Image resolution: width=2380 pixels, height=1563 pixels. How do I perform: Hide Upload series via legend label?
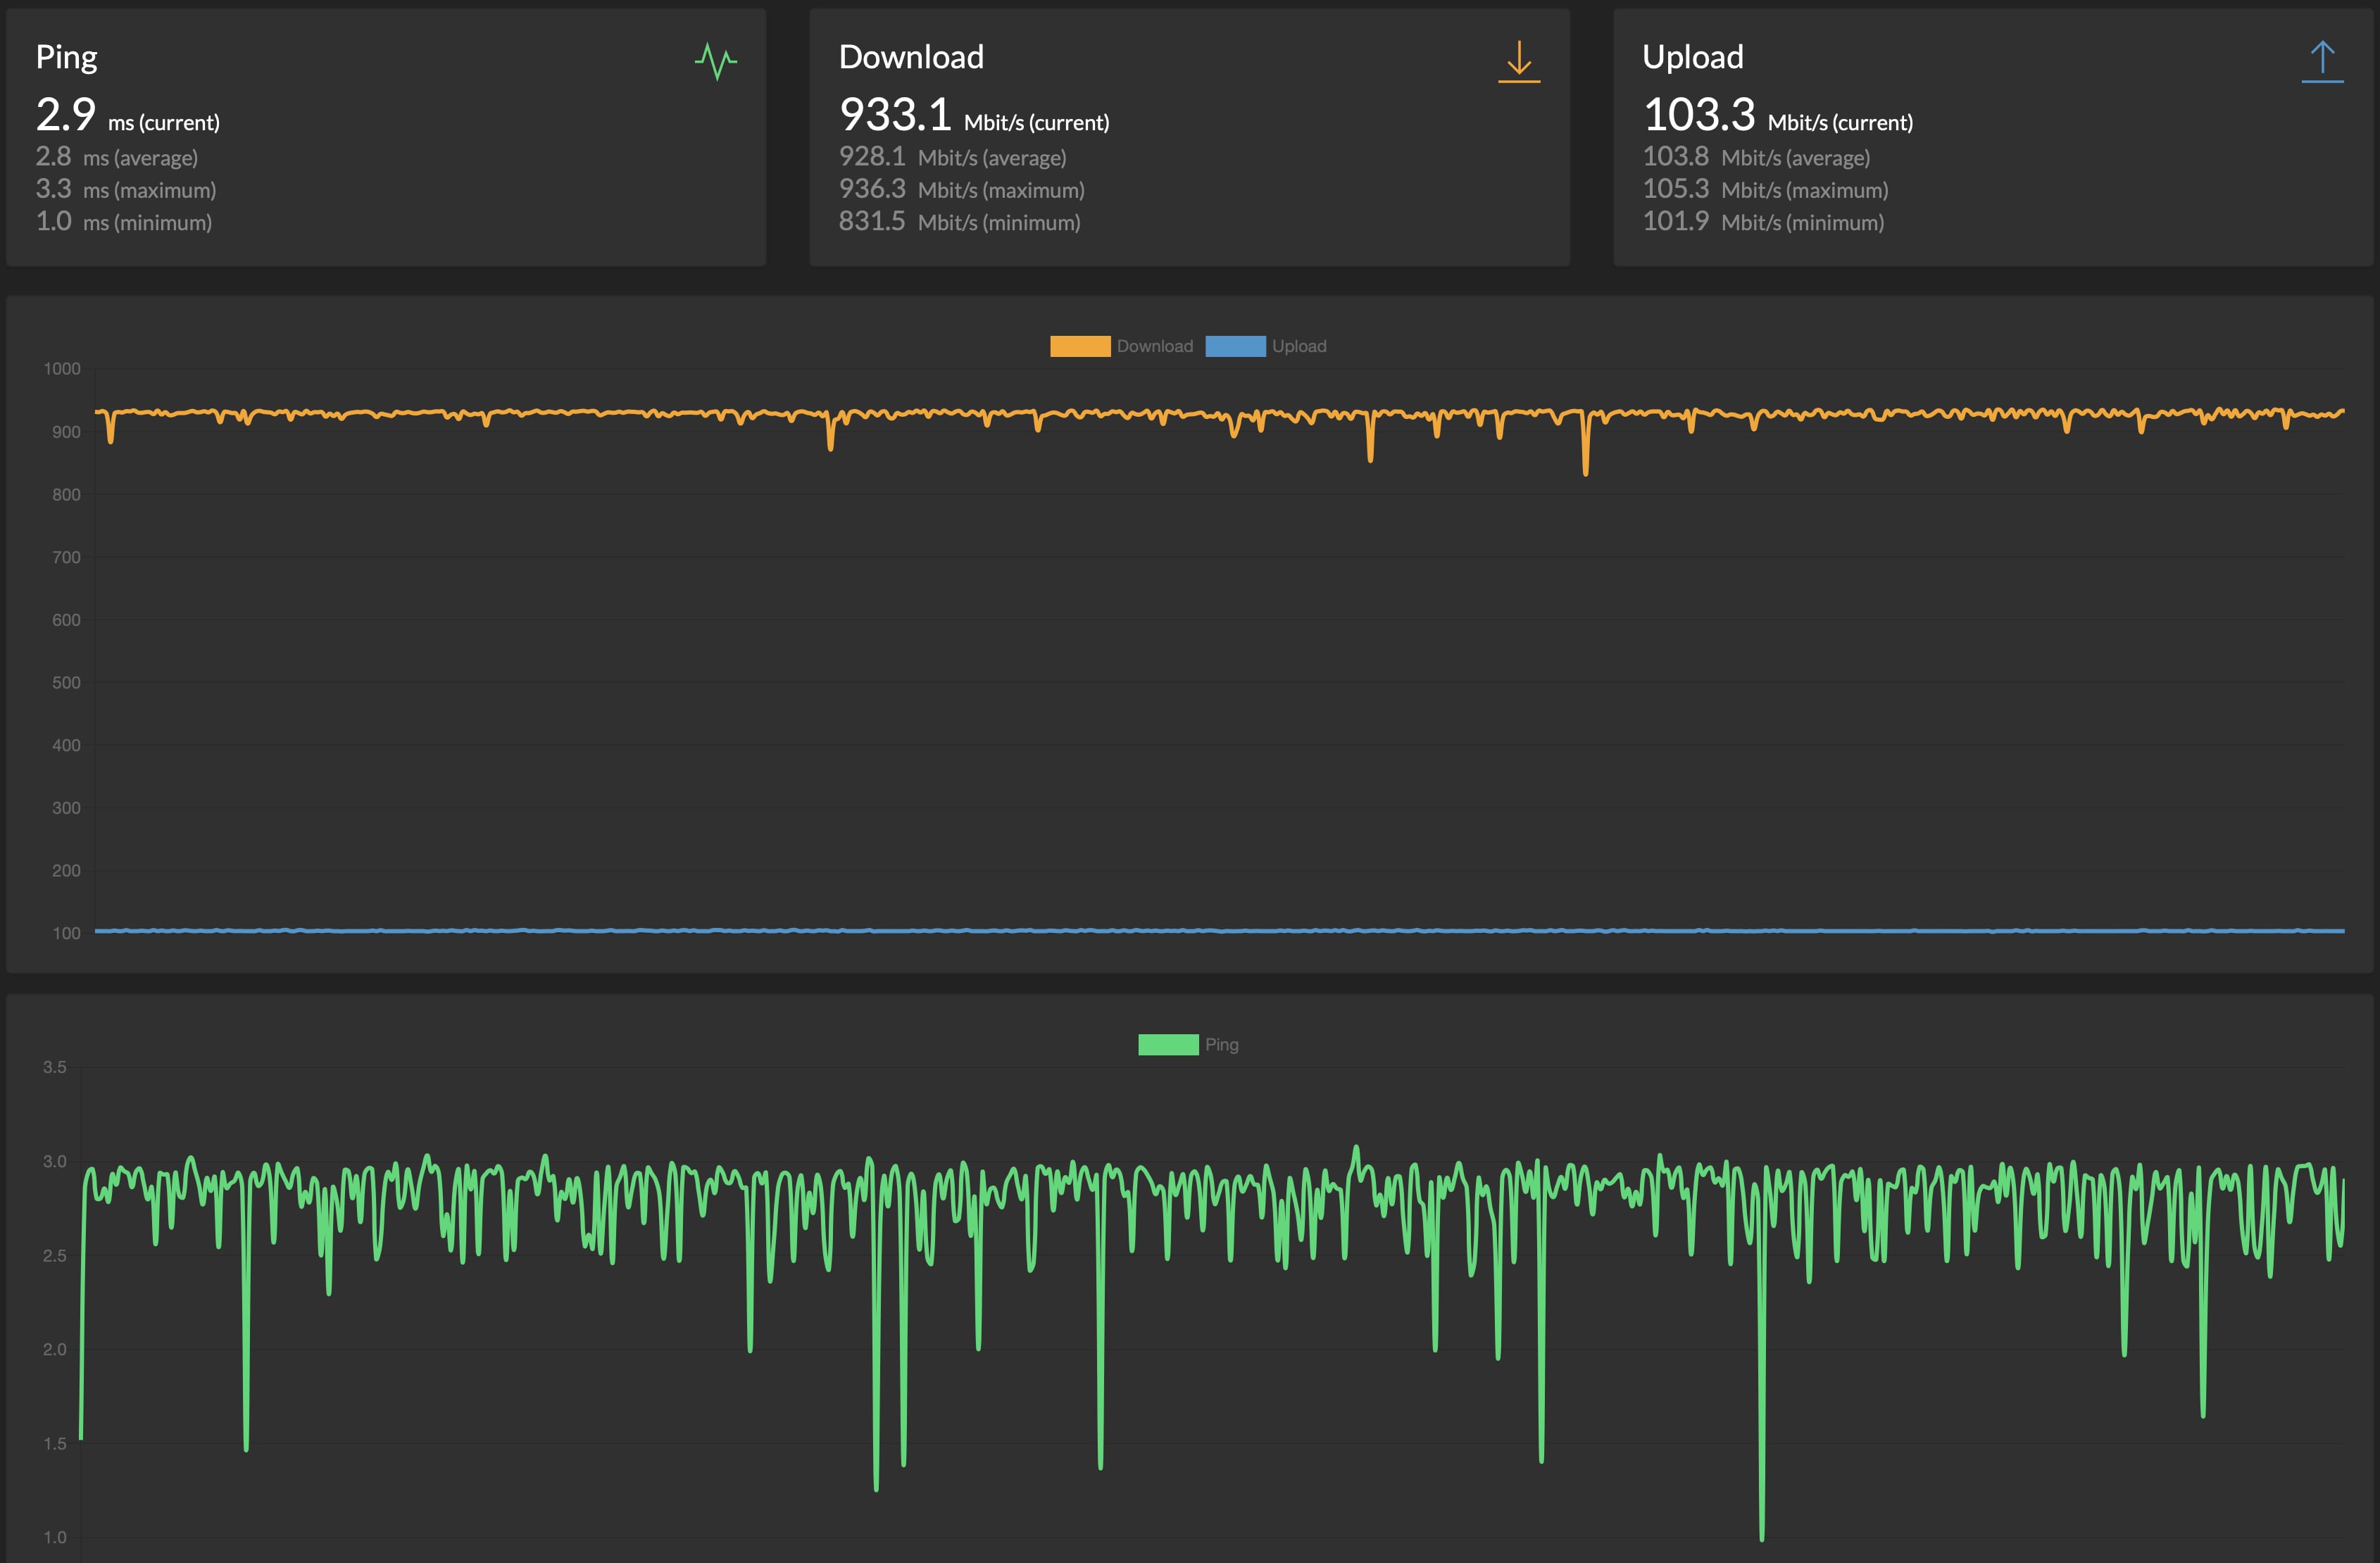[1298, 346]
